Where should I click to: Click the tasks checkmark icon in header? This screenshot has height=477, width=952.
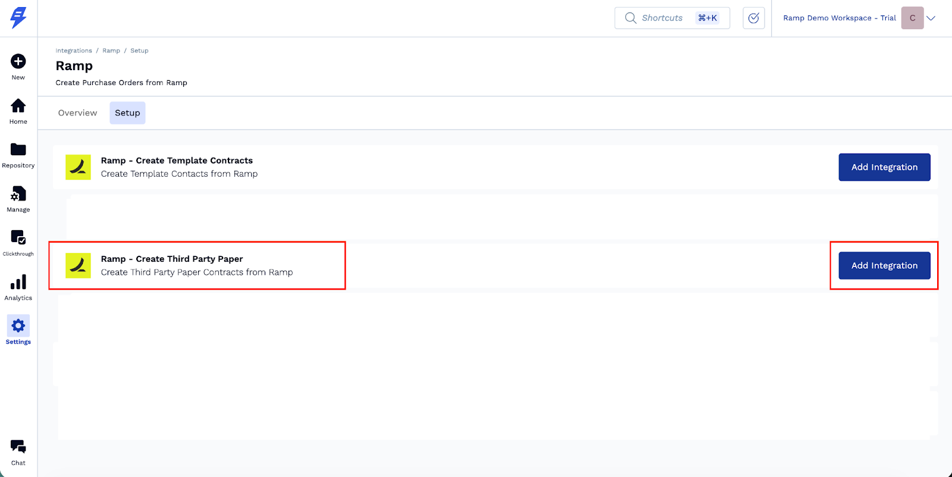pos(754,18)
